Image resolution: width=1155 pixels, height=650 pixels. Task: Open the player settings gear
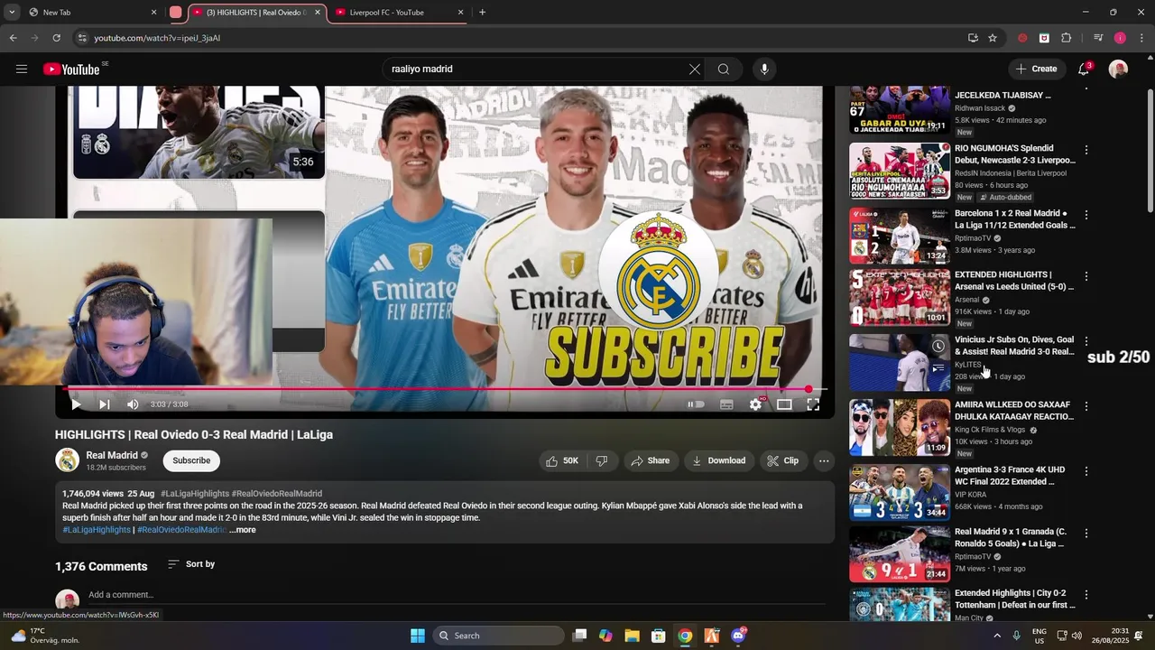point(755,404)
